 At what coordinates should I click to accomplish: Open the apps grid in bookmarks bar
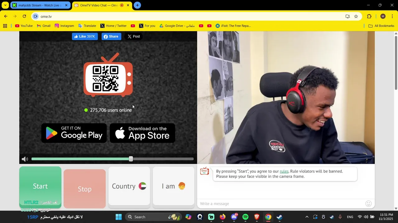pos(5,26)
